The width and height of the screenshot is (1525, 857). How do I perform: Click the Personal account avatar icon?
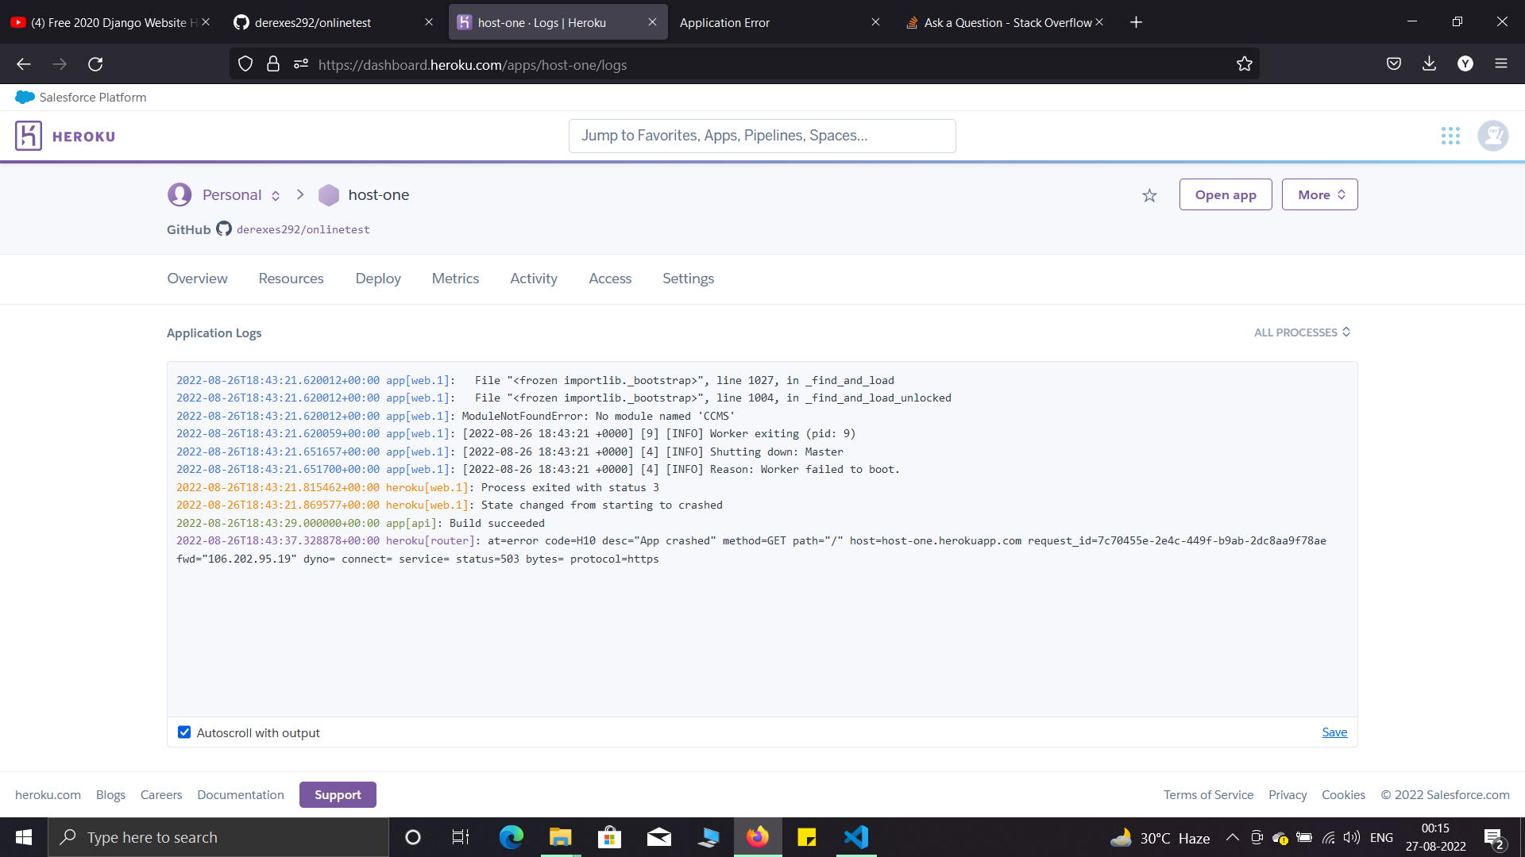(x=180, y=194)
